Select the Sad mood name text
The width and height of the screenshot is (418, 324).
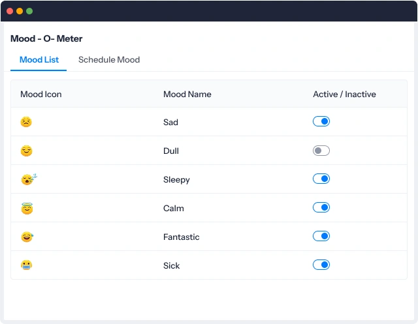pyautogui.click(x=170, y=122)
